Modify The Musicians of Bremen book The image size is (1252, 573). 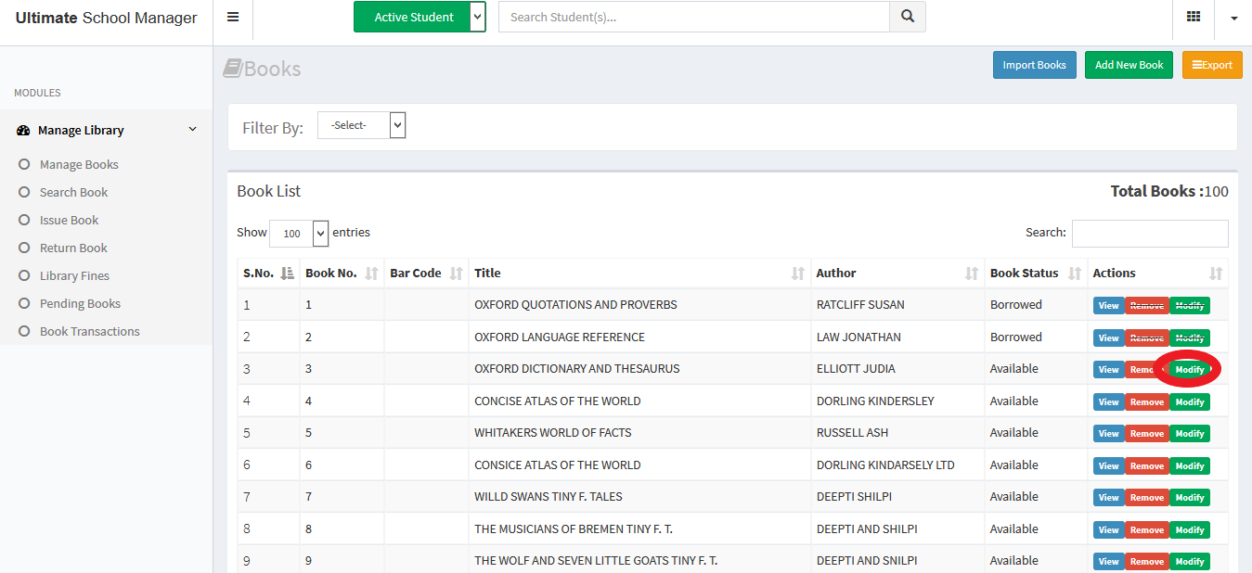coord(1189,530)
